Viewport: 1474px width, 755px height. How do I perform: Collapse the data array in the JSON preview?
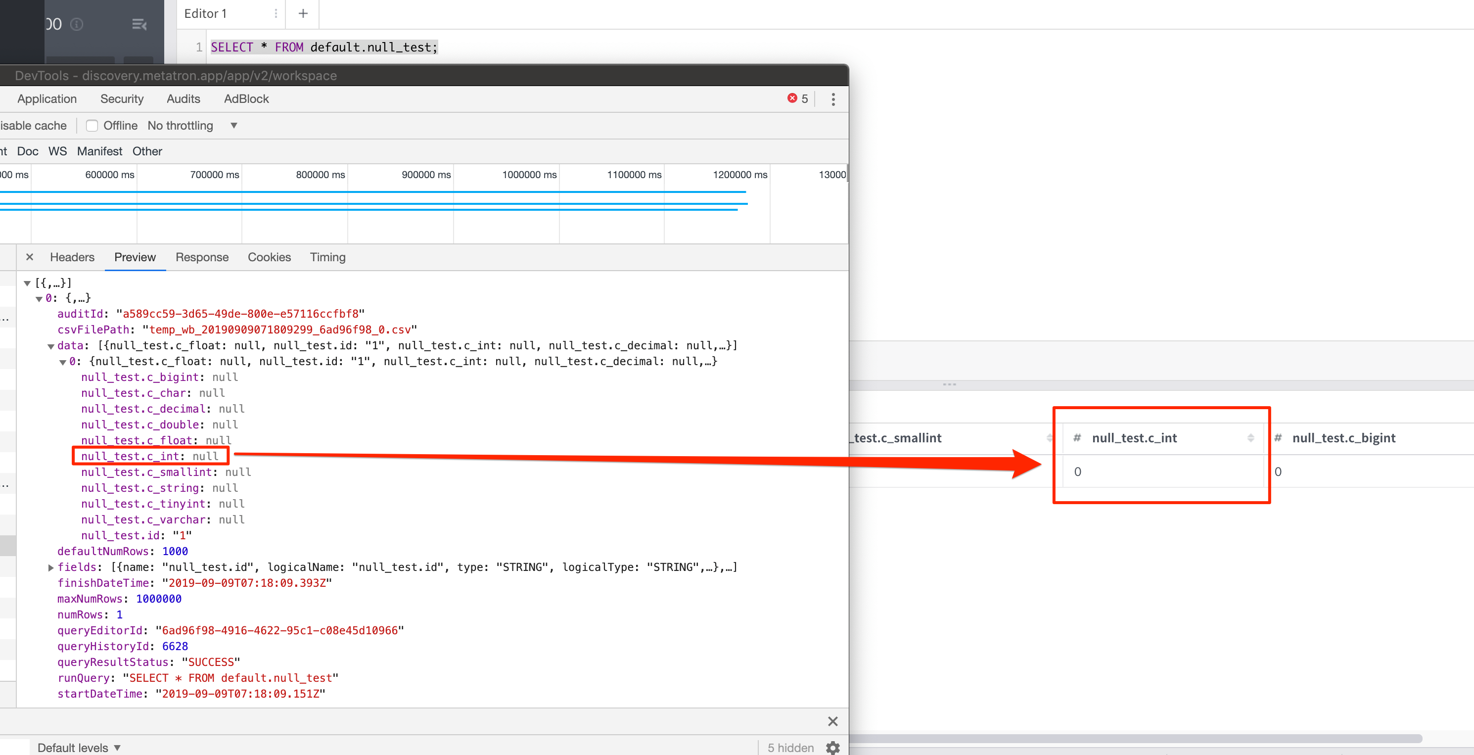tap(51, 346)
